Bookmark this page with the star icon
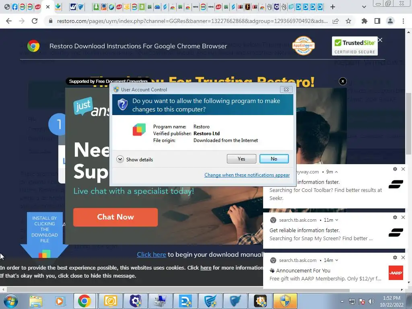Image resolution: width=412 pixels, height=309 pixels. coord(348,21)
